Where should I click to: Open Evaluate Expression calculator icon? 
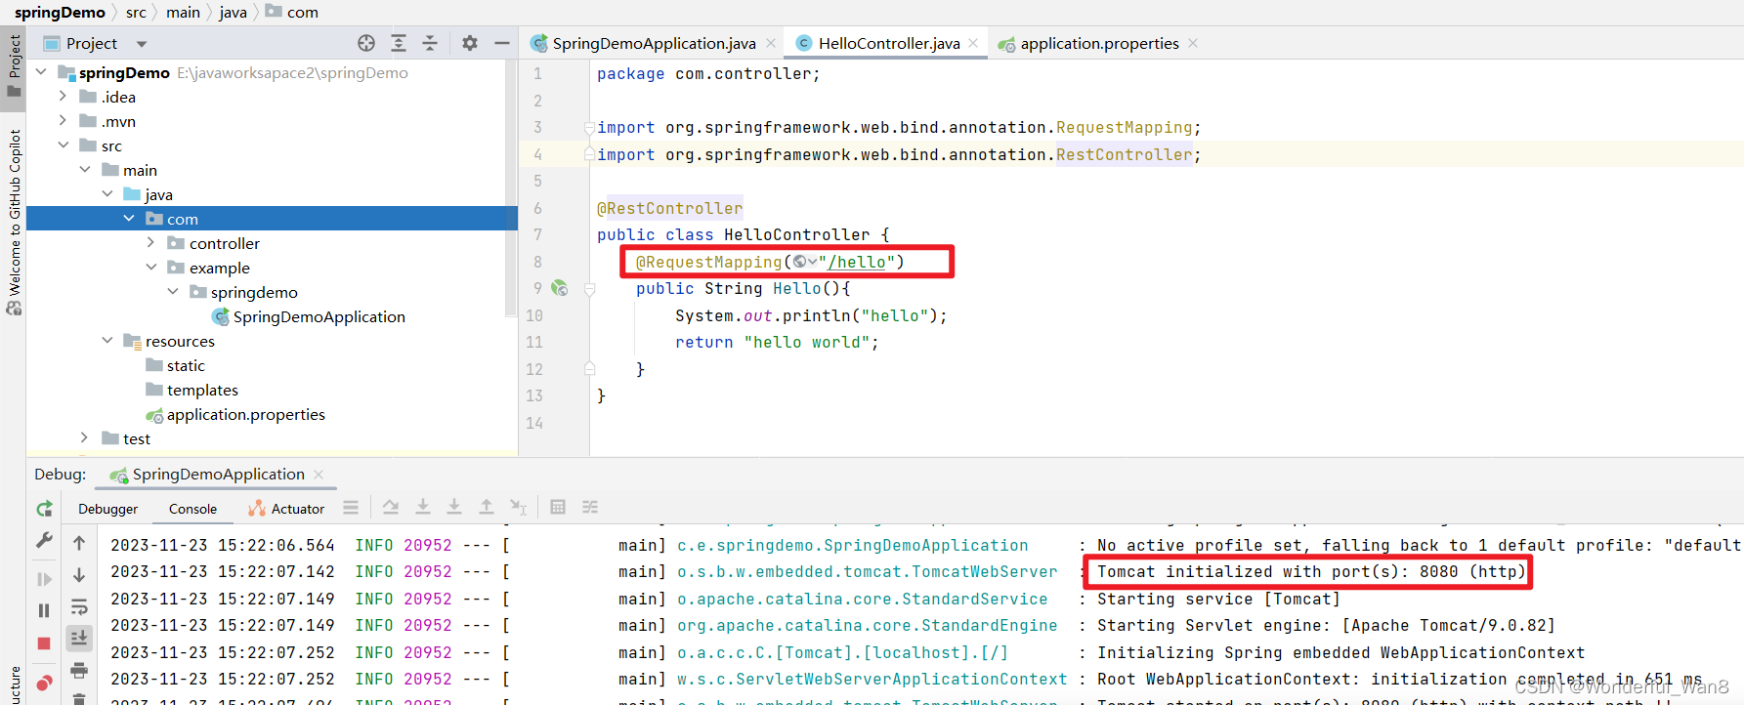click(558, 507)
